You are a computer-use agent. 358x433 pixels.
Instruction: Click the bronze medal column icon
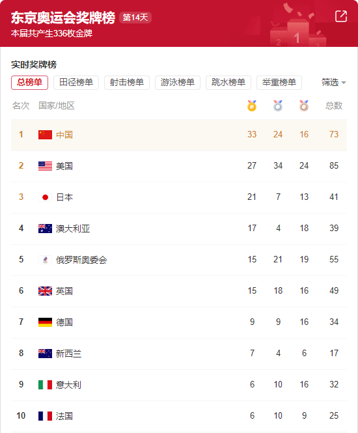pos(304,105)
